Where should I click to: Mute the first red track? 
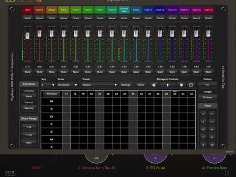[28, 72]
